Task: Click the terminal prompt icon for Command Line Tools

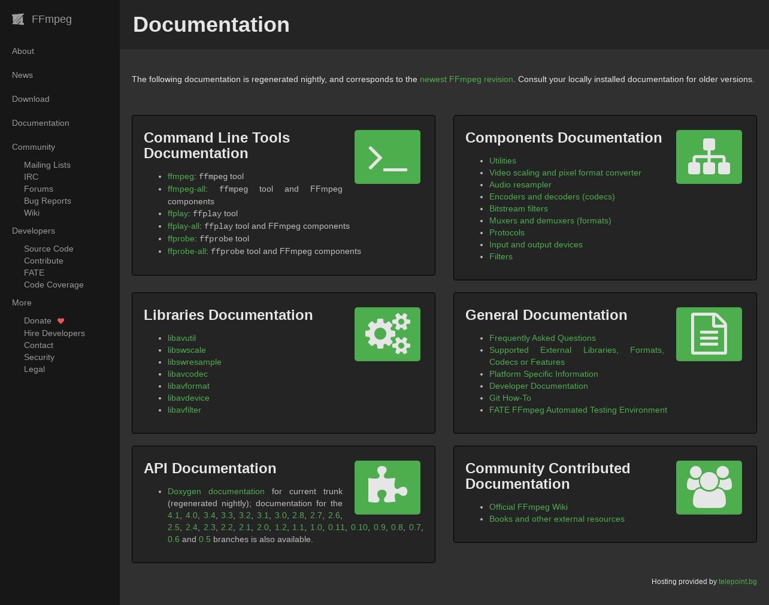Action: click(387, 157)
